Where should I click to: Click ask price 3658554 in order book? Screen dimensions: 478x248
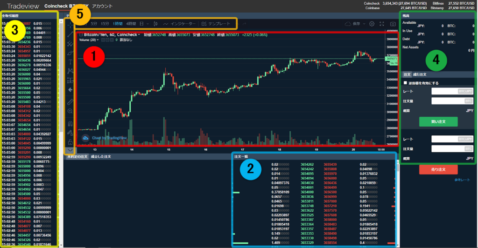click(330, 243)
